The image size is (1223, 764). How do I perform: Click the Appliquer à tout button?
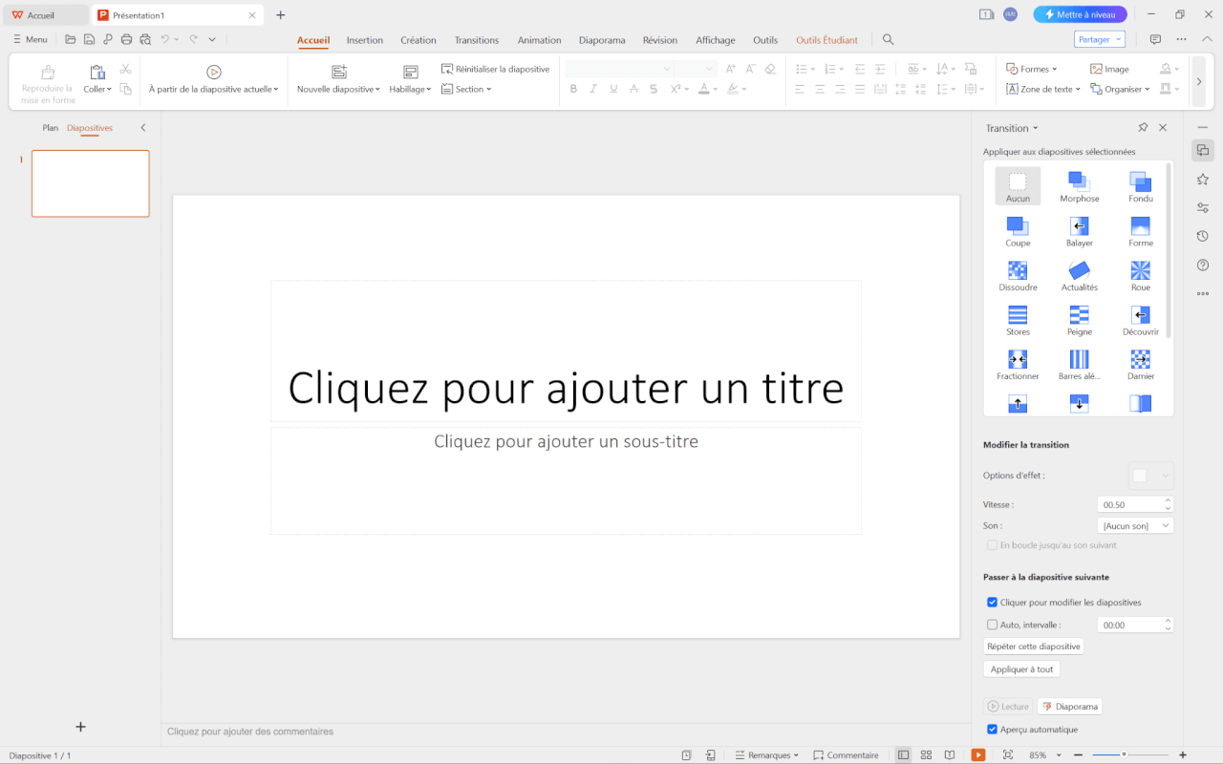(x=1021, y=668)
